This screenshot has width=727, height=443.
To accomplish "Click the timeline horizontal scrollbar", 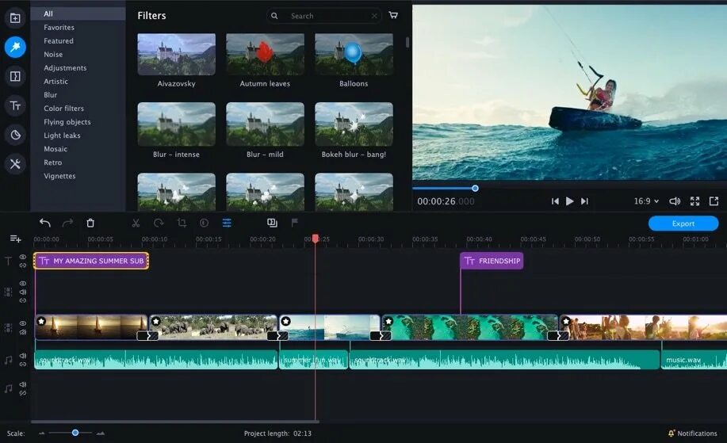I will click(175, 422).
